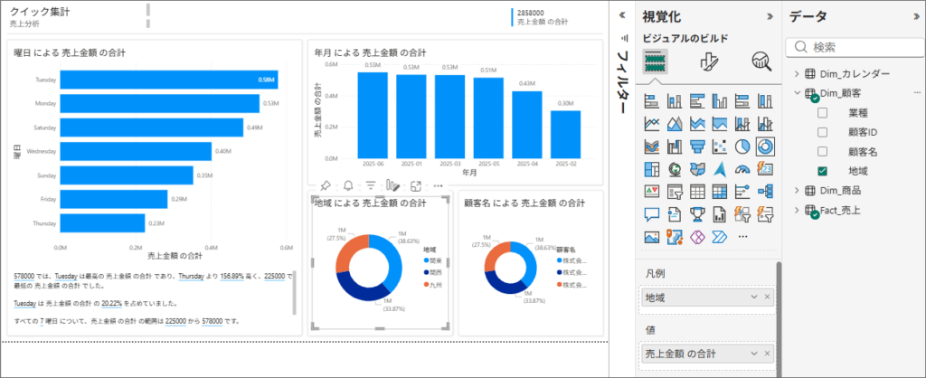Screen dimensions: 926x378
Task: Open focus mode for the selected visual
Action: tap(416, 185)
